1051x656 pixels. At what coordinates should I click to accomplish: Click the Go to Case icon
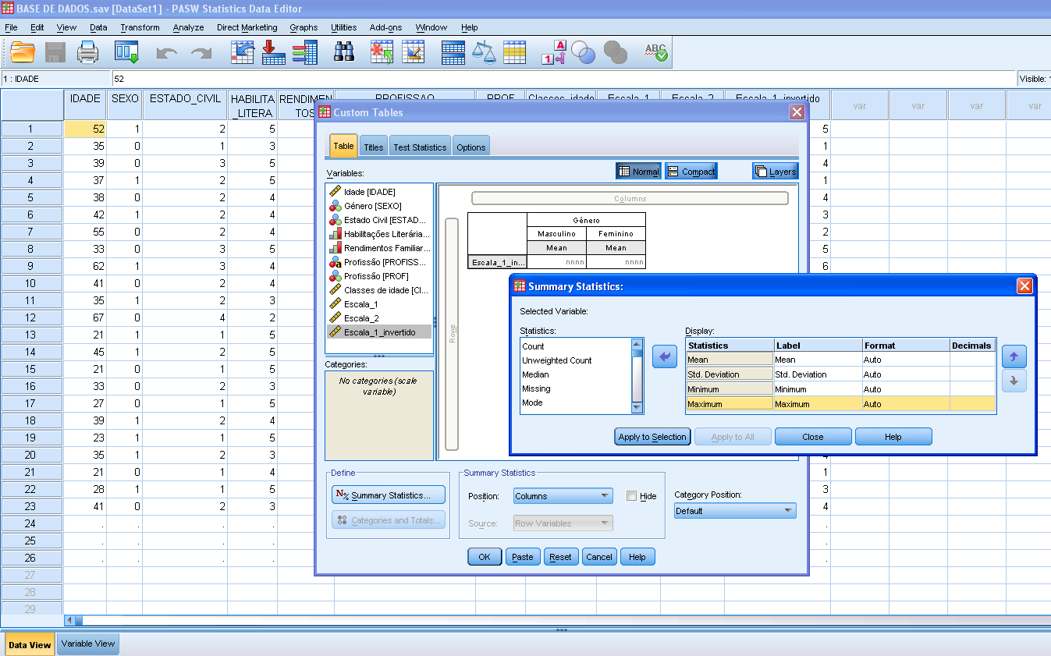click(x=242, y=51)
